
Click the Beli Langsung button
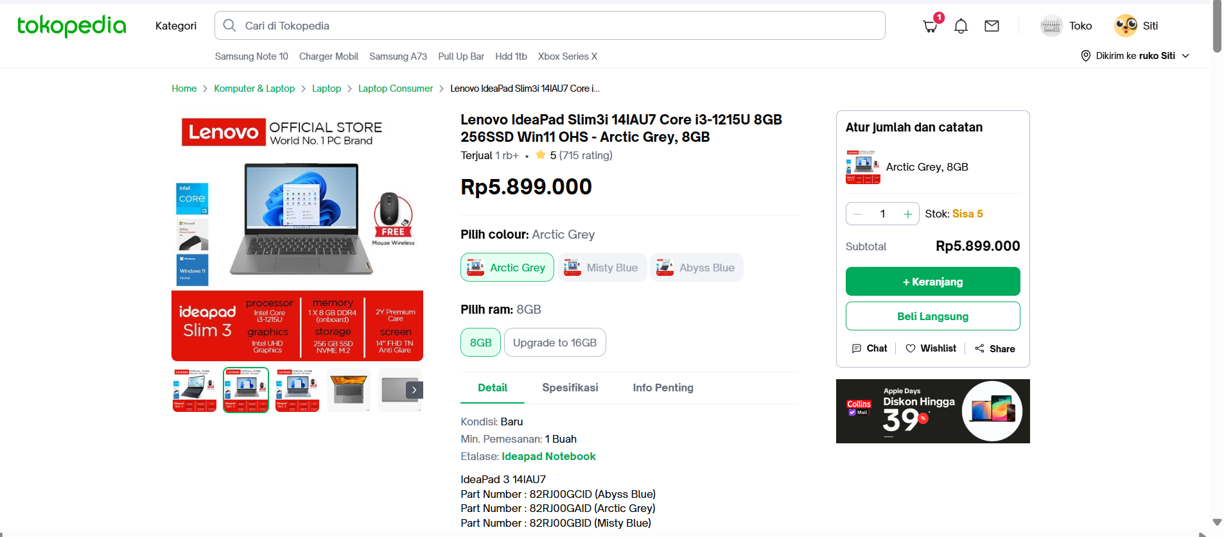coord(932,316)
